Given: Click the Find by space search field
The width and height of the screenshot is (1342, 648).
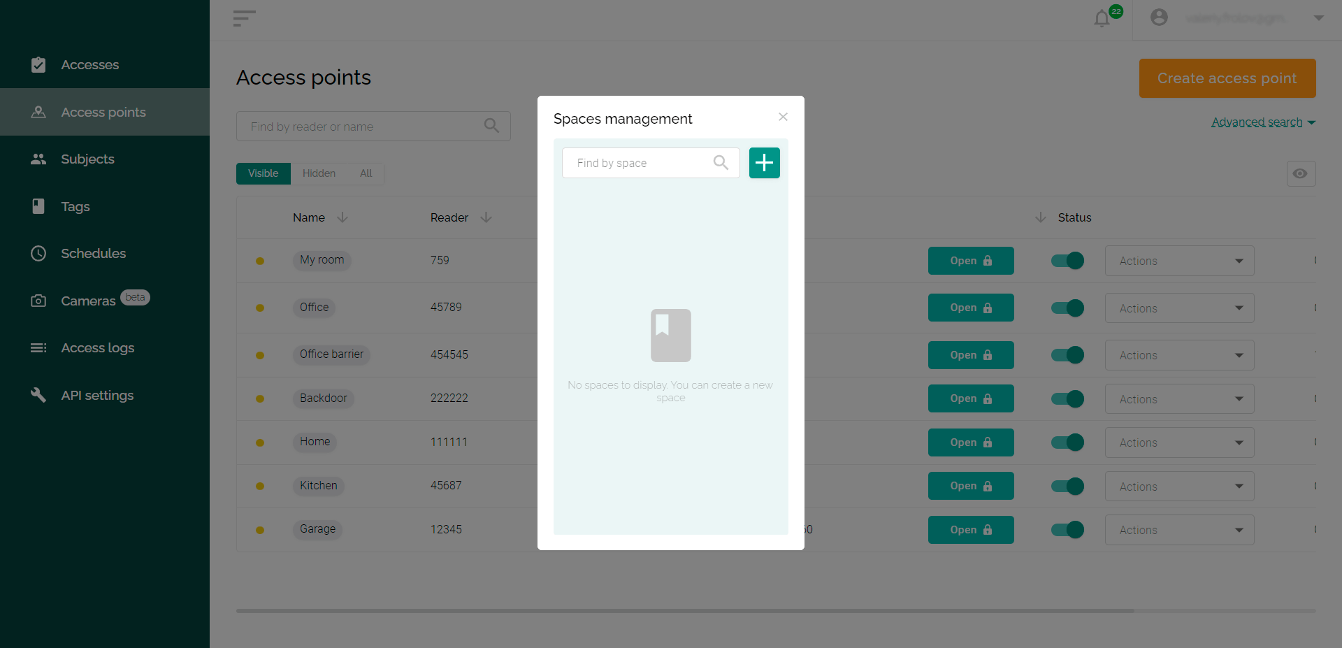Looking at the screenshot, I should tap(651, 163).
